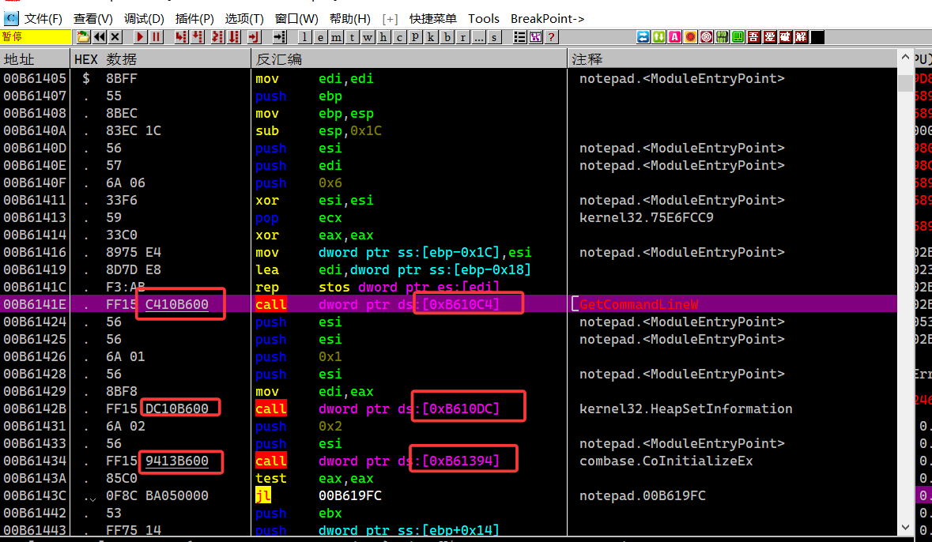Show breakpoints window via 'b' button
The height and width of the screenshot is (542, 932).
point(447,37)
